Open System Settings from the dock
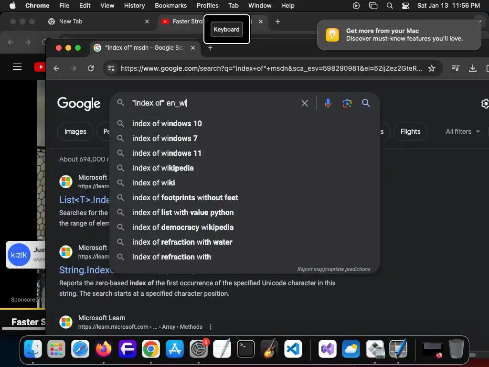Viewport: 489px width, 367px height. (199, 349)
